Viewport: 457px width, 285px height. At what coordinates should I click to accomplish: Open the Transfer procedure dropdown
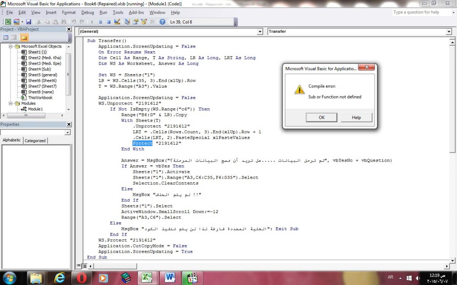pos(449,32)
